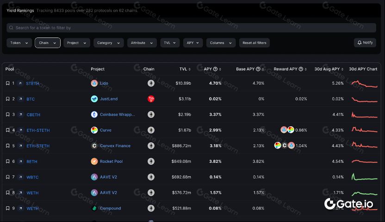Image resolution: width=385 pixels, height=222 pixels.
Task: Click the Coinbase Wrapped project logo
Action: click(x=94, y=114)
